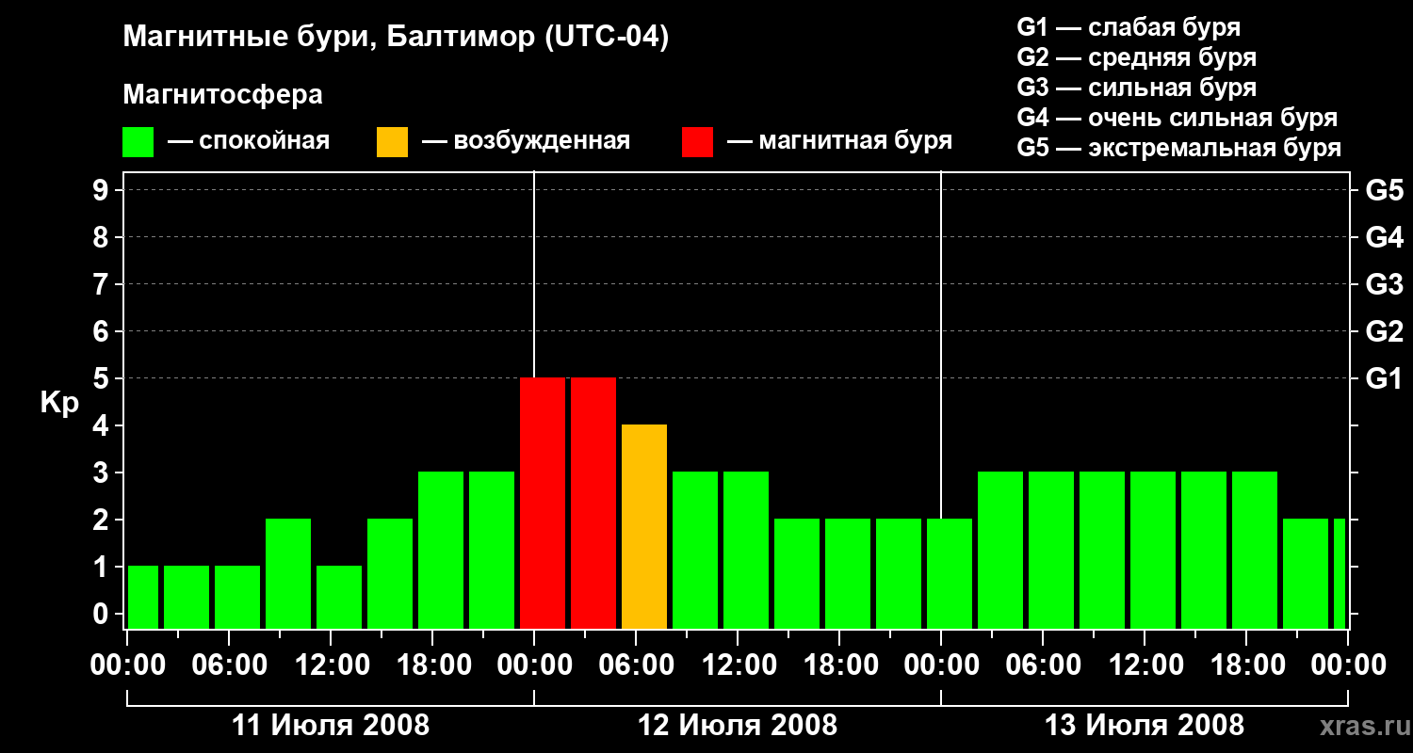
Task: Click the red magnetic storm legend swatch
Action: click(x=697, y=142)
